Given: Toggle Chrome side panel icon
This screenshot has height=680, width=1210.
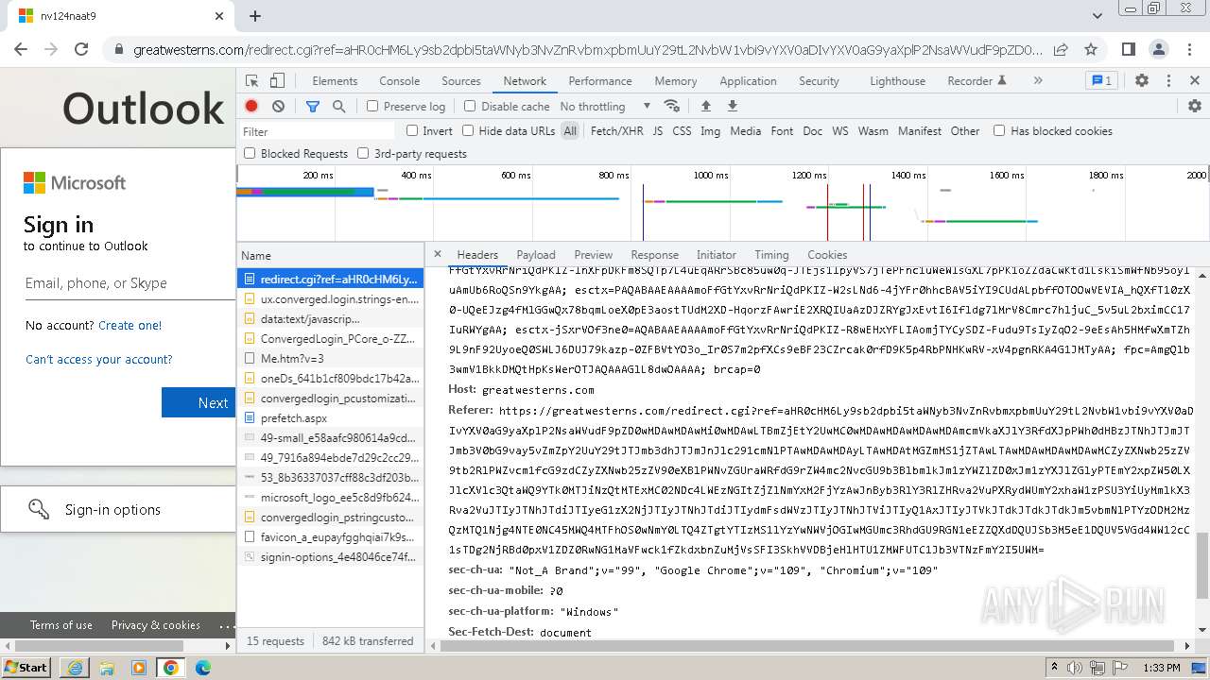Looking at the screenshot, I should point(1129,49).
